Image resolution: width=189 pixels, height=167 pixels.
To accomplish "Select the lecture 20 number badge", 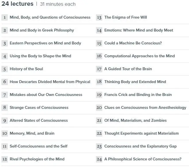I will click(99, 108).
